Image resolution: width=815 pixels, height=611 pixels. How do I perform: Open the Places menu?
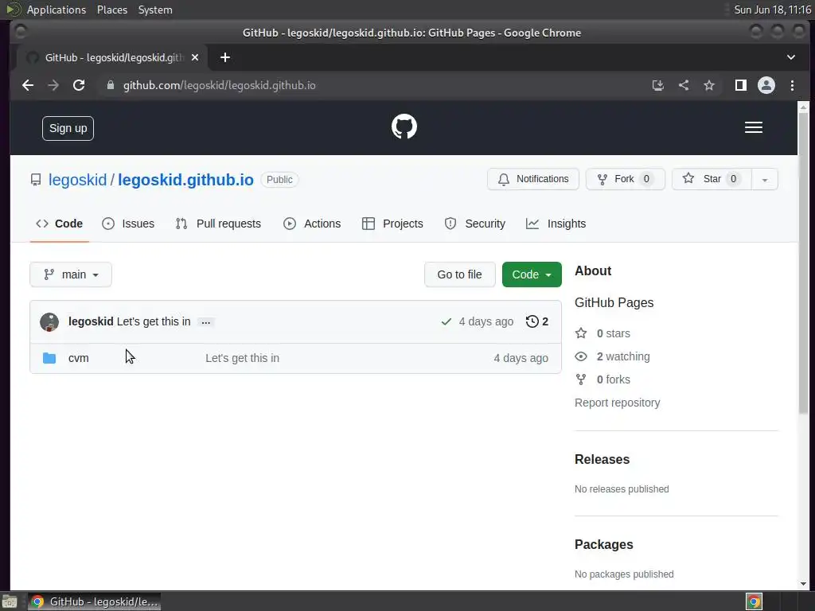pos(112,10)
